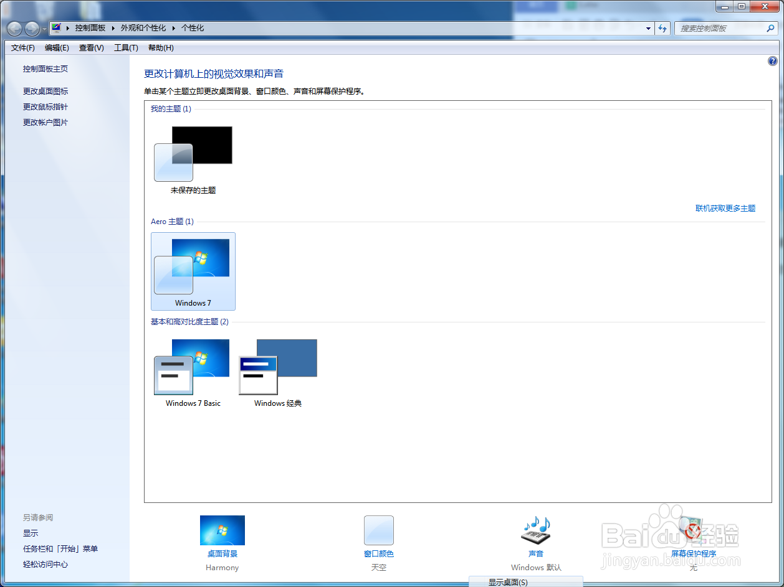Click the Windows 默认 label under sounds
Viewport: 784px width, 587px height.
click(536, 568)
